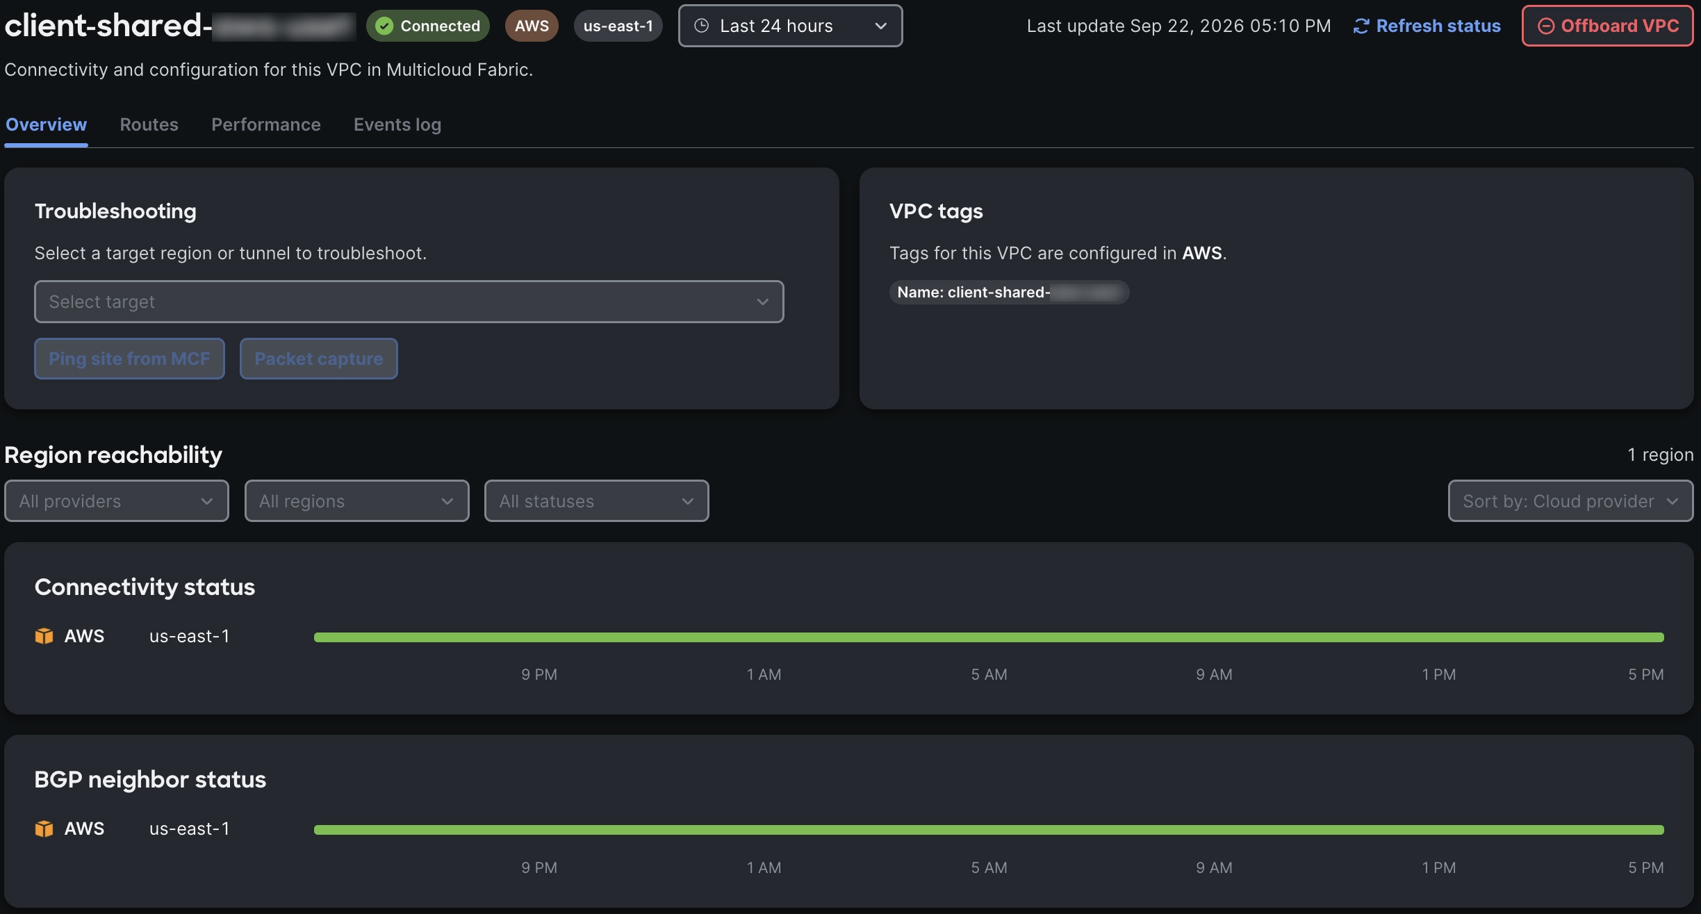Click the Connectivity status green timeline bar
The image size is (1701, 914).
click(x=989, y=637)
